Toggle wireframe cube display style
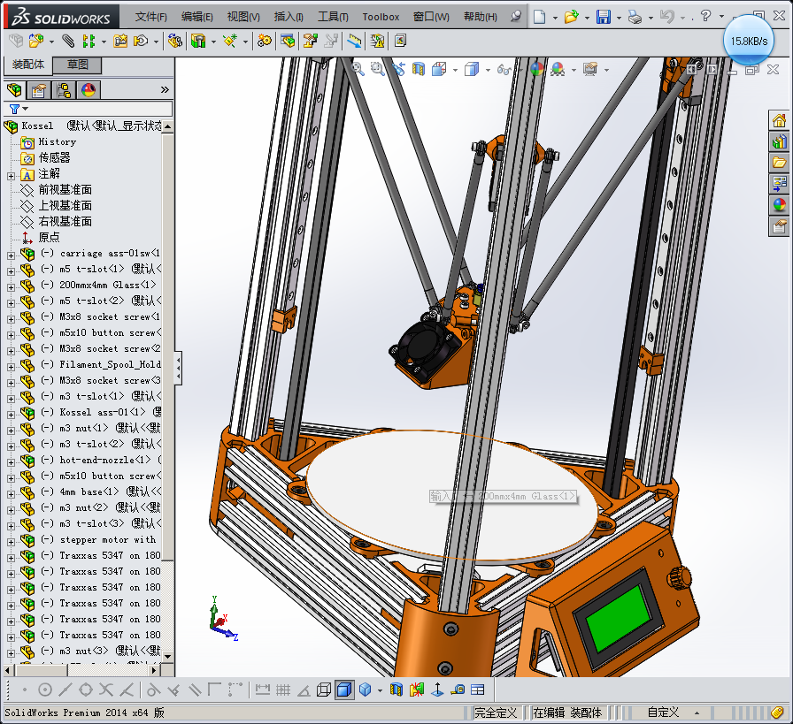The width and height of the screenshot is (793, 724). pos(324,690)
